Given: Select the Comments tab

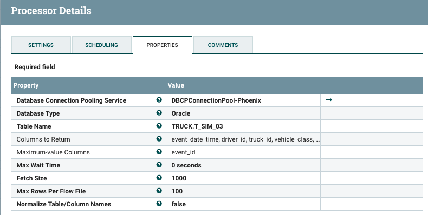Looking at the screenshot, I should (x=223, y=45).
